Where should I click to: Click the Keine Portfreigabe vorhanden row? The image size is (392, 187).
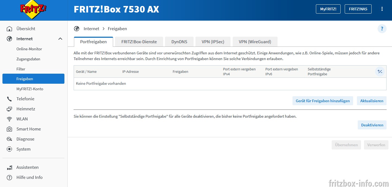pyautogui.click(x=230, y=84)
